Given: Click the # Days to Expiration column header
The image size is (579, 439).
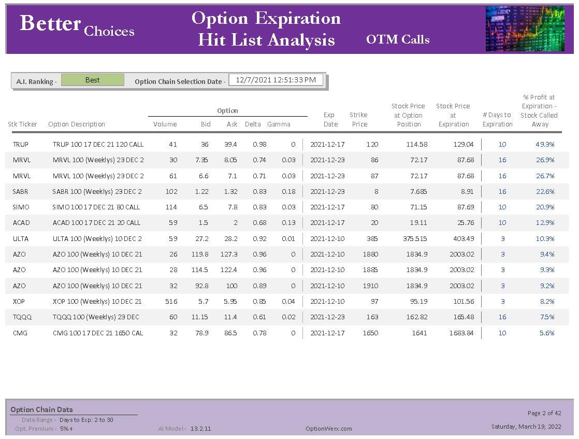Looking at the screenshot, I should tap(497, 120).
